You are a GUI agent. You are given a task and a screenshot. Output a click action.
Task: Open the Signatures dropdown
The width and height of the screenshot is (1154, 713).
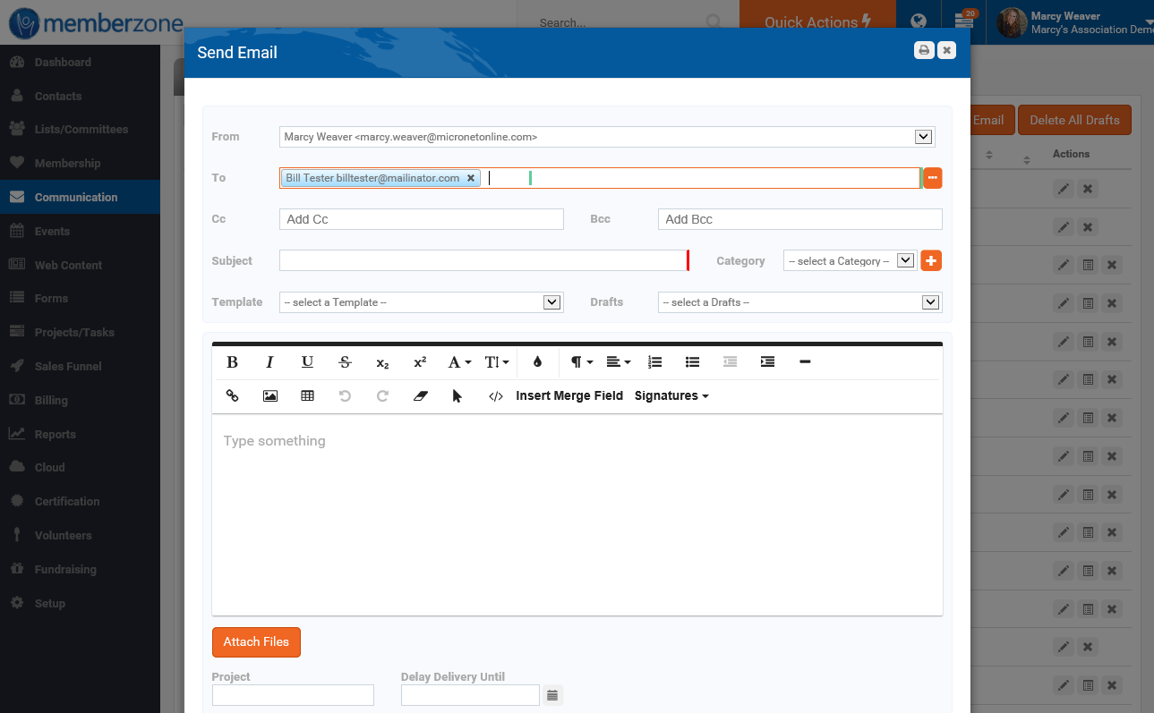[x=671, y=395]
